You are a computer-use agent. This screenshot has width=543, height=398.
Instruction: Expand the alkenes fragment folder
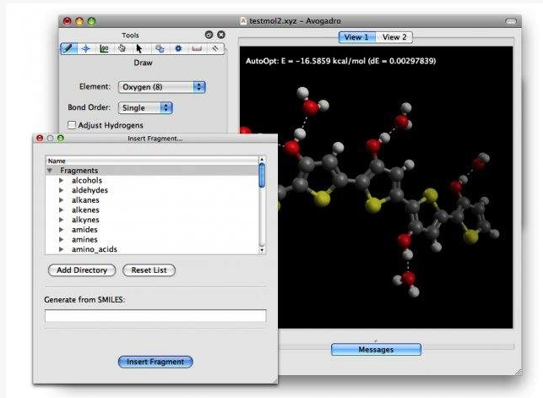[x=61, y=210]
